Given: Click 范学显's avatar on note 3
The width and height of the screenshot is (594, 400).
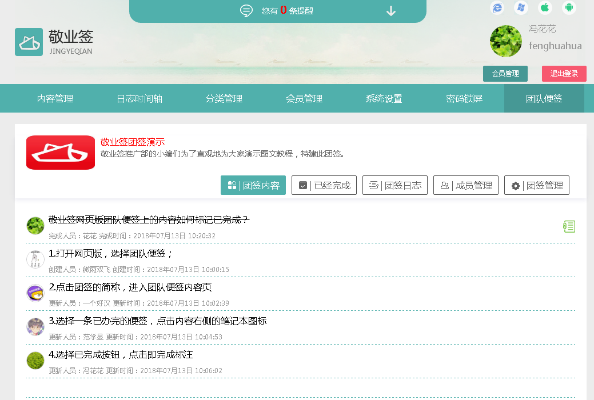Looking at the screenshot, I should pos(35,327).
